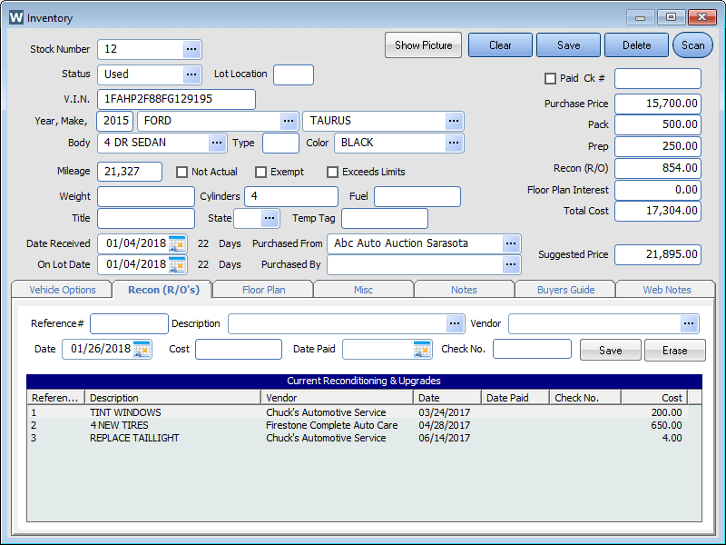This screenshot has width=726, height=545.
Task: Save the recon entry
Action: pos(610,351)
